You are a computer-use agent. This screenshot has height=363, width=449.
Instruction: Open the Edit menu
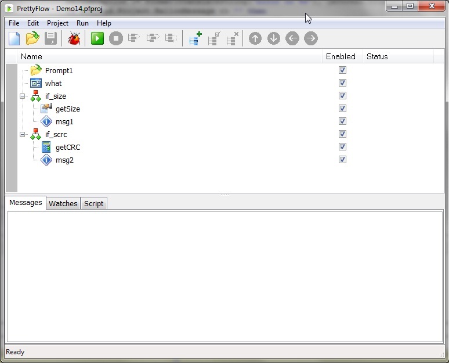click(x=33, y=23)
